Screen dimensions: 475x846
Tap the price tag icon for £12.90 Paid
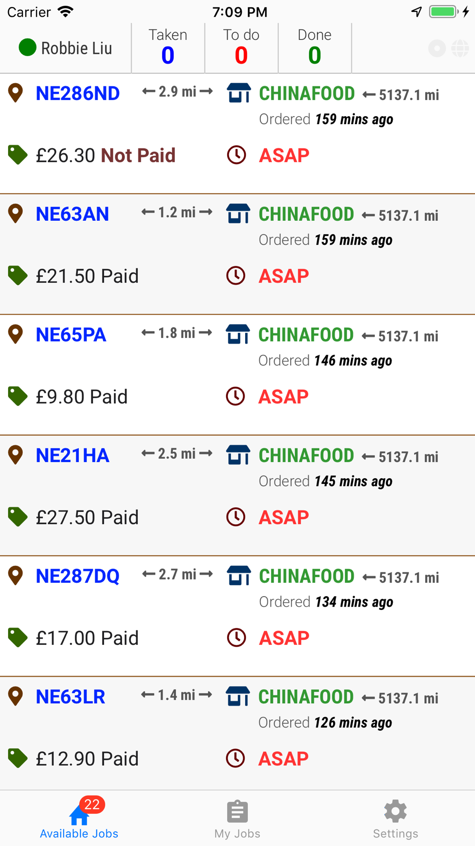(x=18, y=758)
